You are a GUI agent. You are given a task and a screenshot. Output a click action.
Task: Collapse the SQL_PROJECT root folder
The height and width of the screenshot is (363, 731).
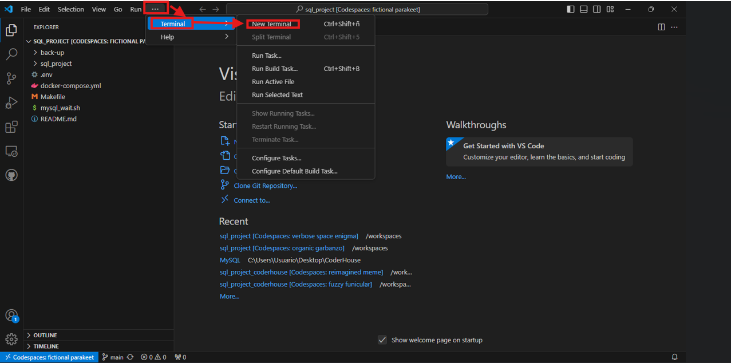86,41
